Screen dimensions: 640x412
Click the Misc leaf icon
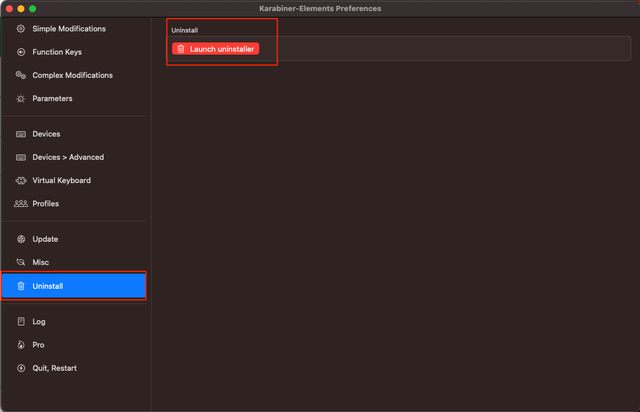[21, 262]
